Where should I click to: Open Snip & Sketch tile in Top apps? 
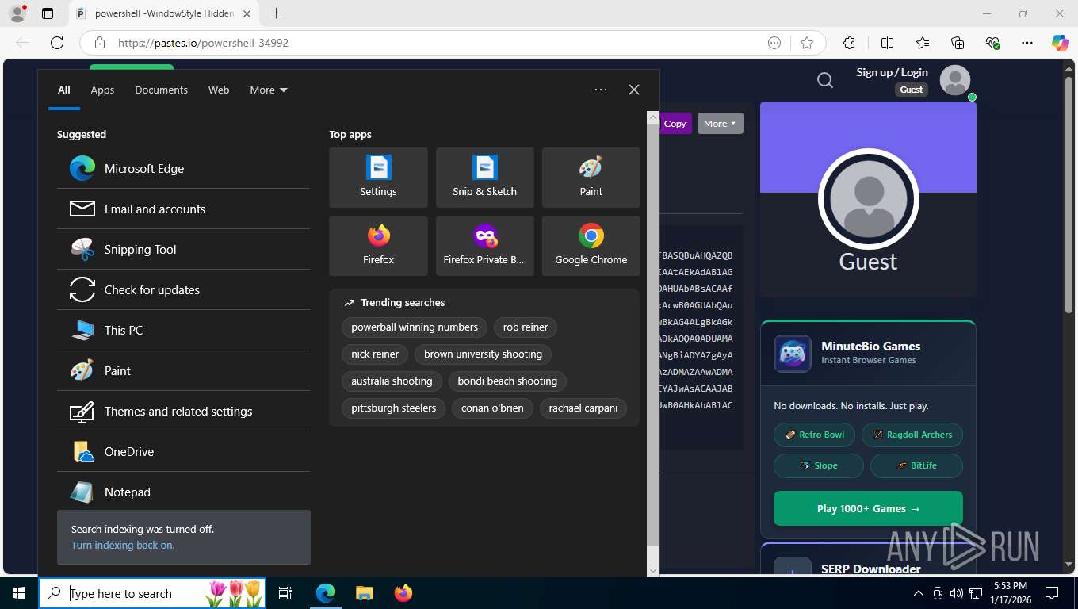click(484, 178)
